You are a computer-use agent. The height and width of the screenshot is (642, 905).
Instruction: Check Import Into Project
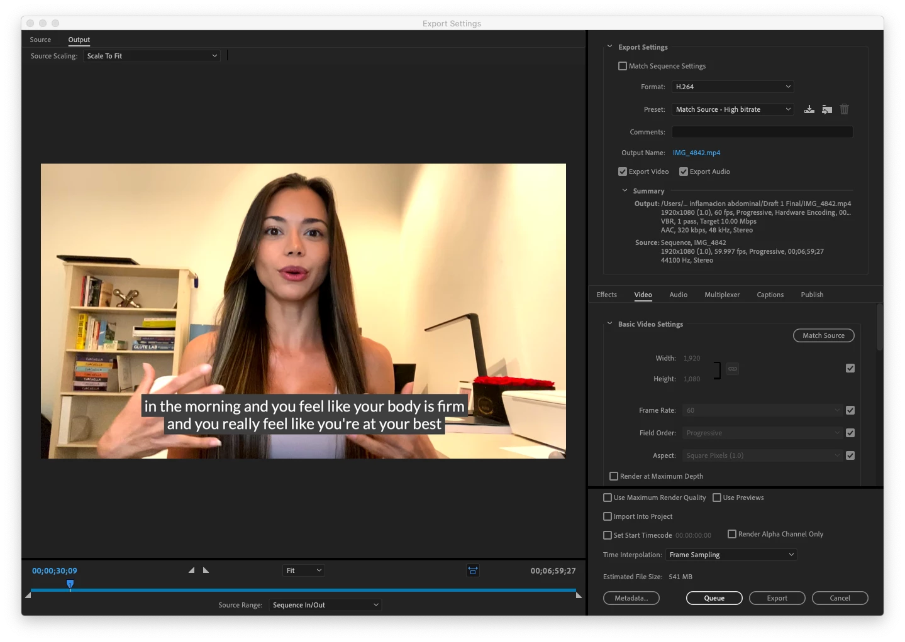608,516
